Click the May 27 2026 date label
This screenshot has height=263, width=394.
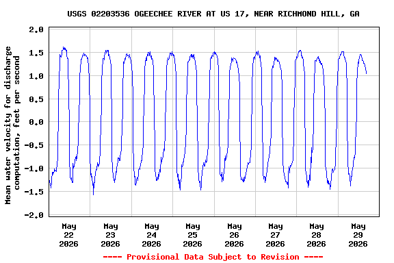point(276,235)
